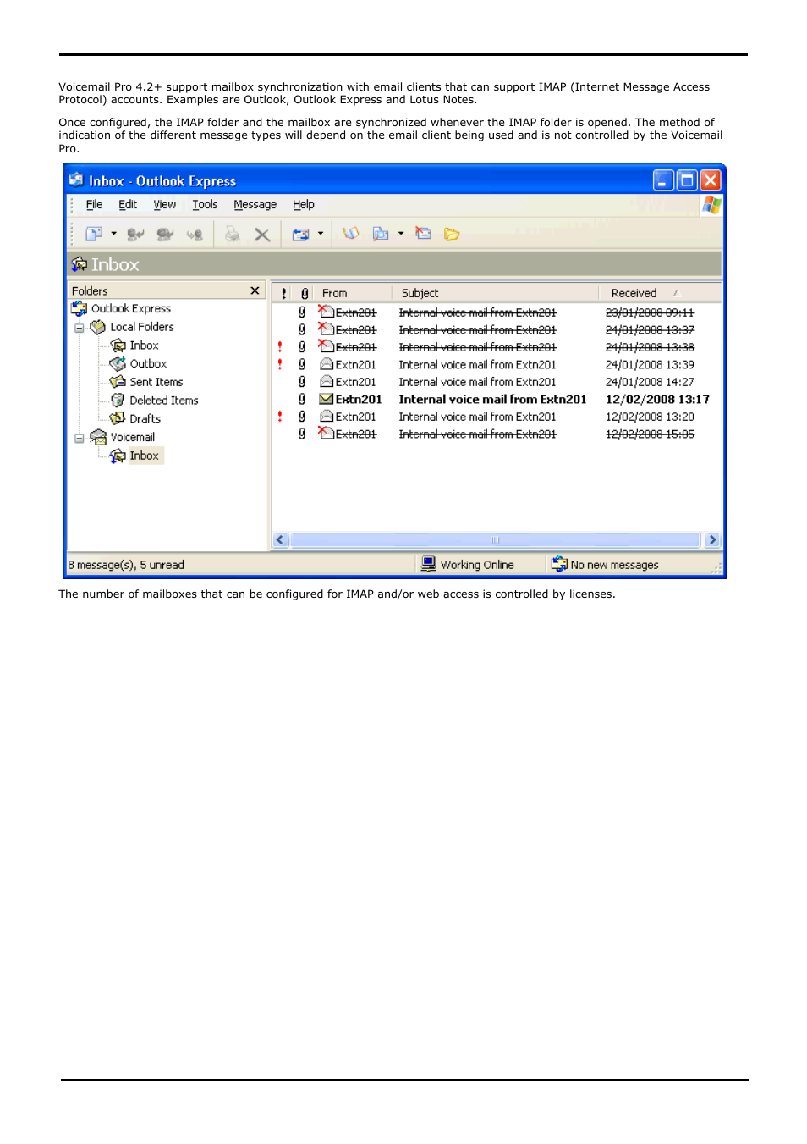
Task: Sort messages by Received column header
Action: point(660,293)
